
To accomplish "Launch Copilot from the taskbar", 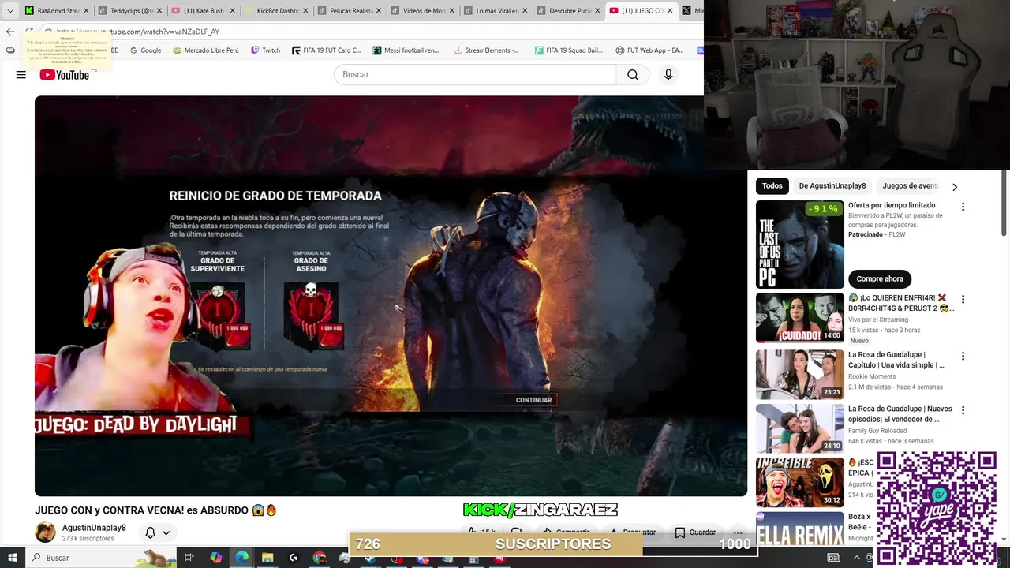I will 215,558.
